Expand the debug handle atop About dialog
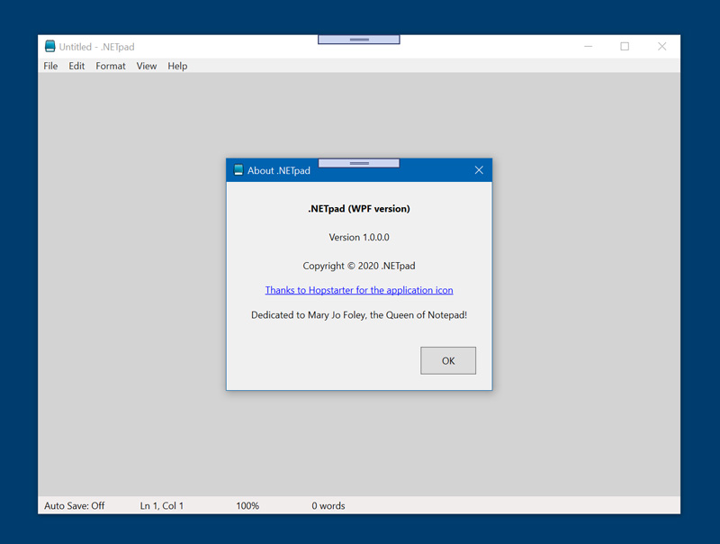 pyautogui.click(x=359, y=163)
